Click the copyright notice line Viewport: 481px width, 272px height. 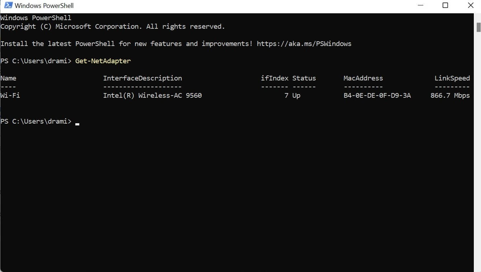[x=112, y=26]
